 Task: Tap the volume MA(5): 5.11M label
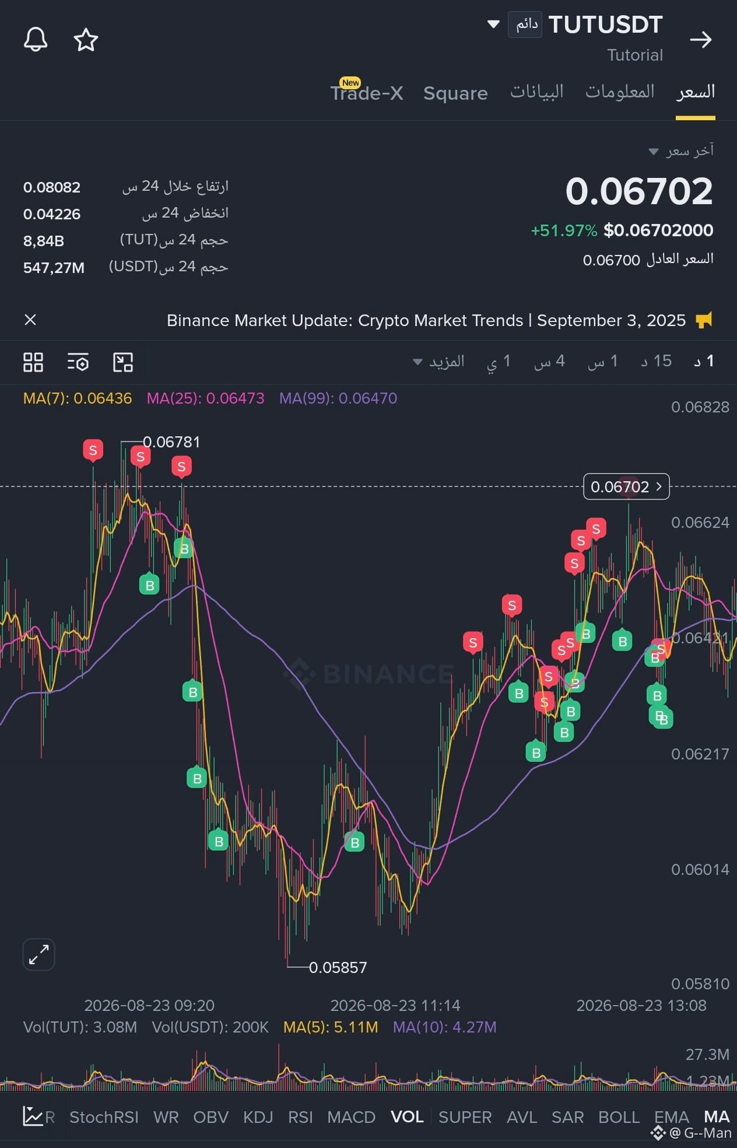click(x=331, y=1027)
